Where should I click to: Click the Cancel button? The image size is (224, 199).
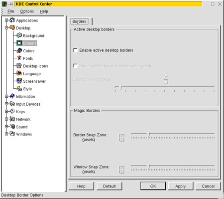point(208,186)
